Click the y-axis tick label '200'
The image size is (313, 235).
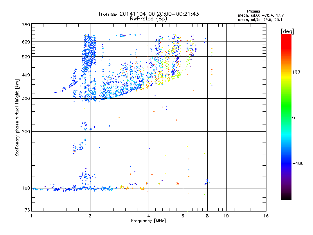26,132
